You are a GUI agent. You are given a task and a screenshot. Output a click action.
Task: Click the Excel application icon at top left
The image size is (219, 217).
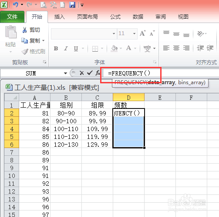point(4,5)
